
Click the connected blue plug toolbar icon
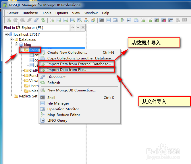click(x=36, y=20)
